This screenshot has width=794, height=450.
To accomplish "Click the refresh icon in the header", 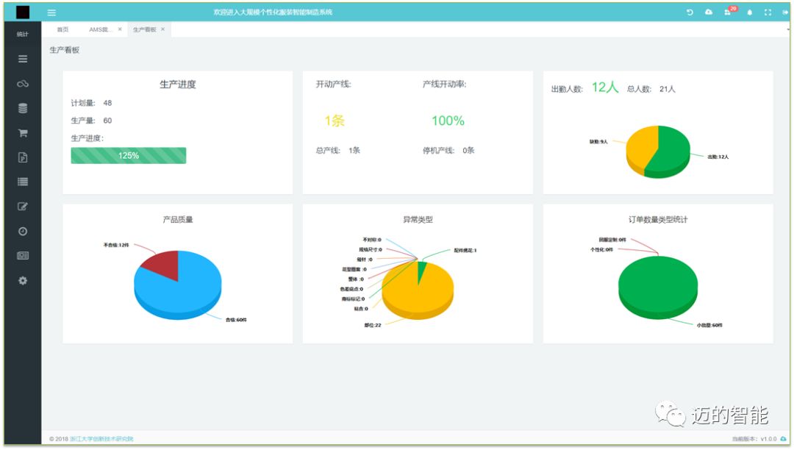I will pos(690,12).
